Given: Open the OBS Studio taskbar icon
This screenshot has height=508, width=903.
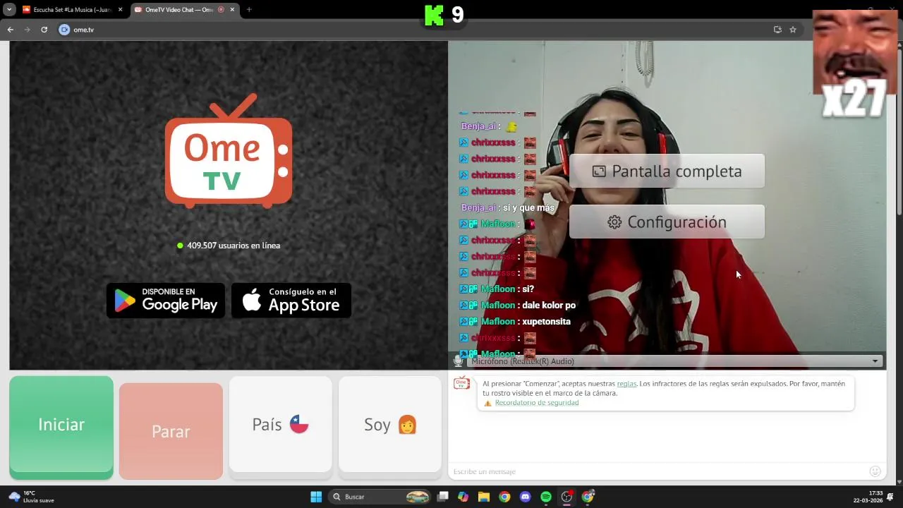Looking at the screenshot, I should click(566, 497).
